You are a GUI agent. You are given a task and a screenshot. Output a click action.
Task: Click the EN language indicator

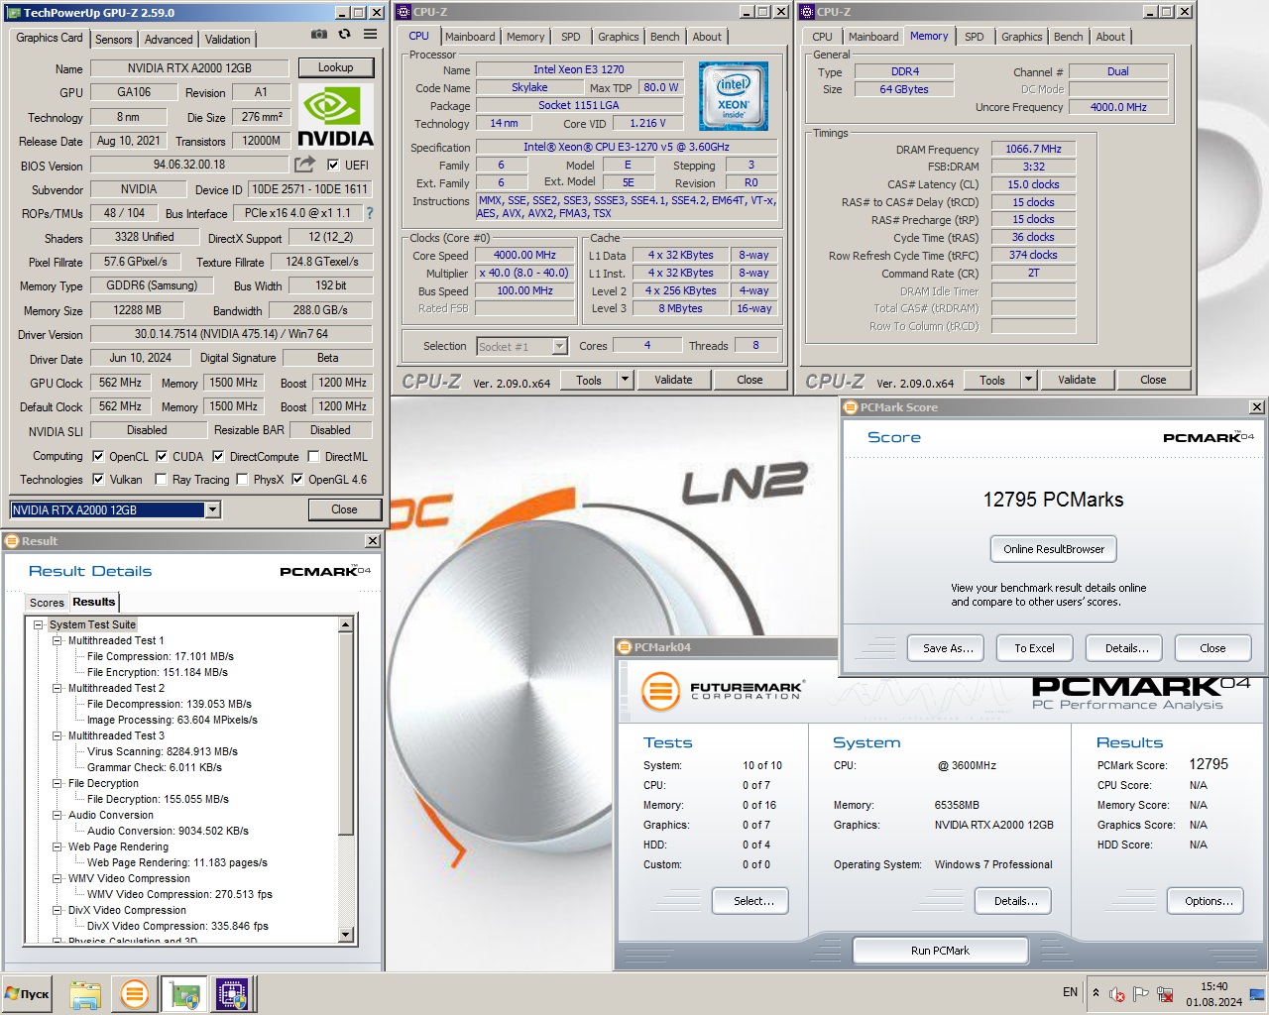coord(1070,992)
